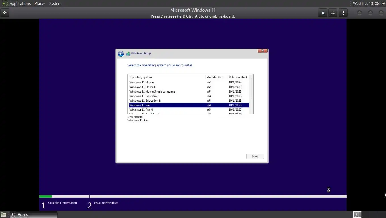The height and width of the screenshot is (218, 386).
Task: Select the first workspace in the switcher
Action: (x=357, y=215)
